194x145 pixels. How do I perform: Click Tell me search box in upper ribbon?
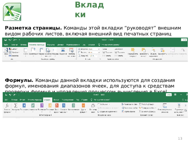click(x=109, y=45)
